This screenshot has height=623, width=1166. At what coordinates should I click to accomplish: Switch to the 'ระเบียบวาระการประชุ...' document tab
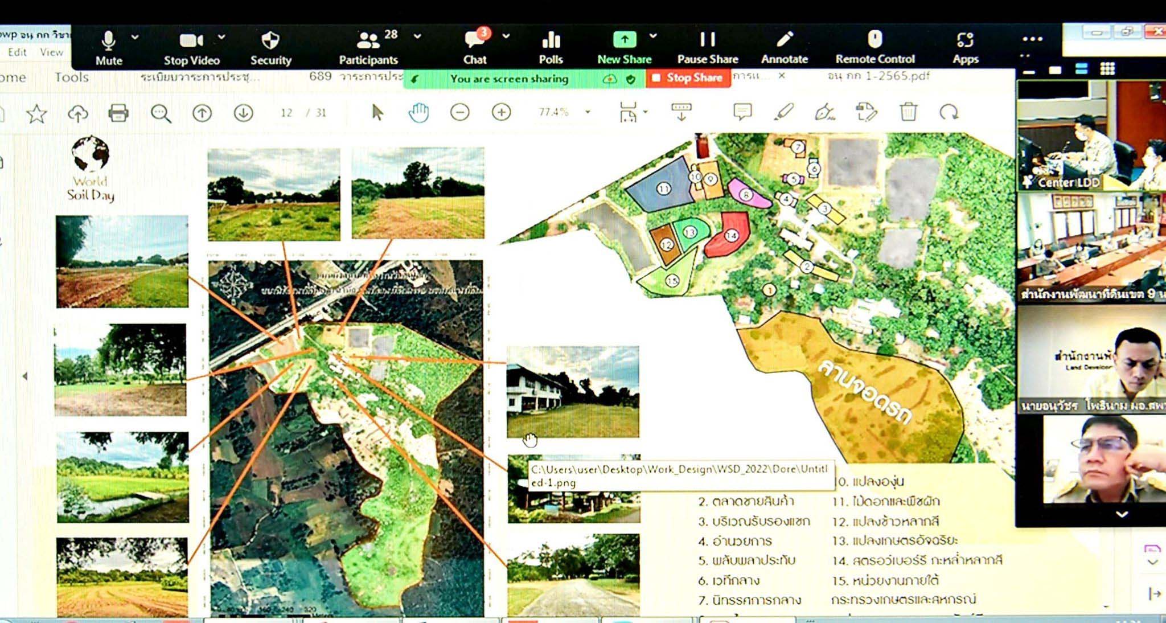click(x=199, y=77)
